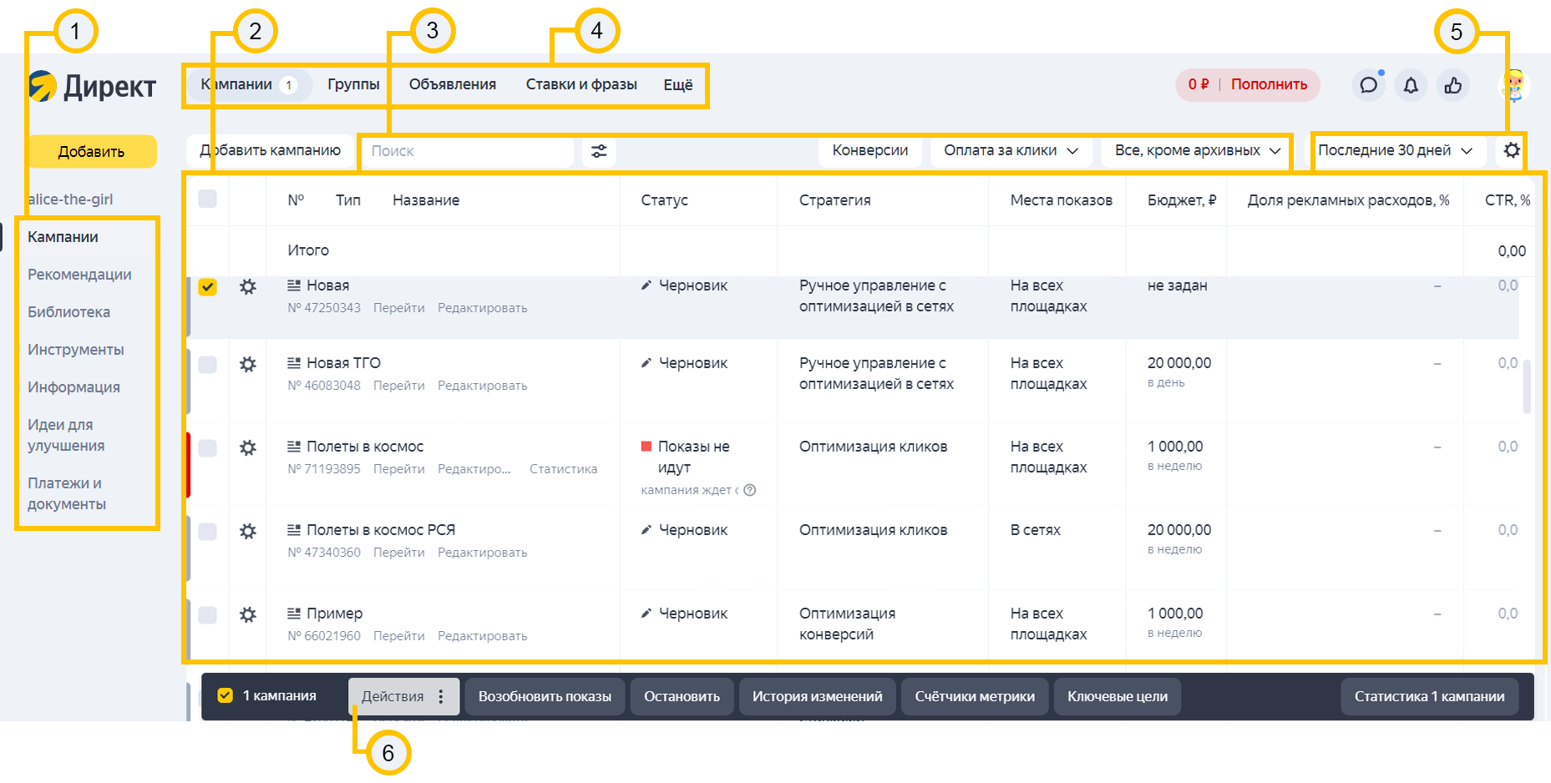Viewport: 1551px width, 783px height.
Task: Click Перейти link for campaign Пример
Action: pyautogui.click(x=398, y=636)
